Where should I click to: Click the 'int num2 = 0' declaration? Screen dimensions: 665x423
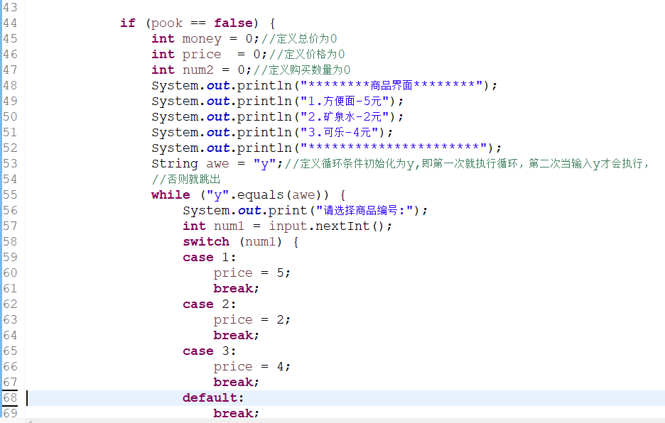coord(201,70)
